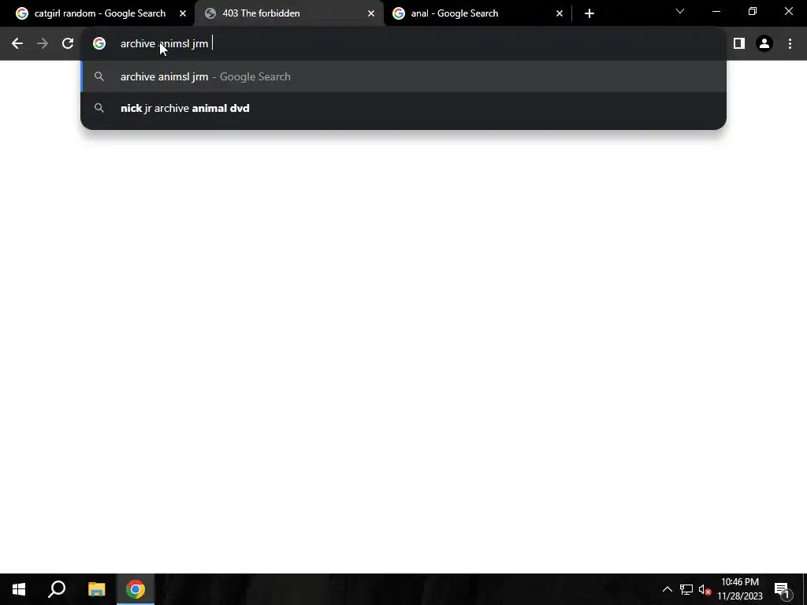Click the Show desktop strip at the taskbar's end

805,589
